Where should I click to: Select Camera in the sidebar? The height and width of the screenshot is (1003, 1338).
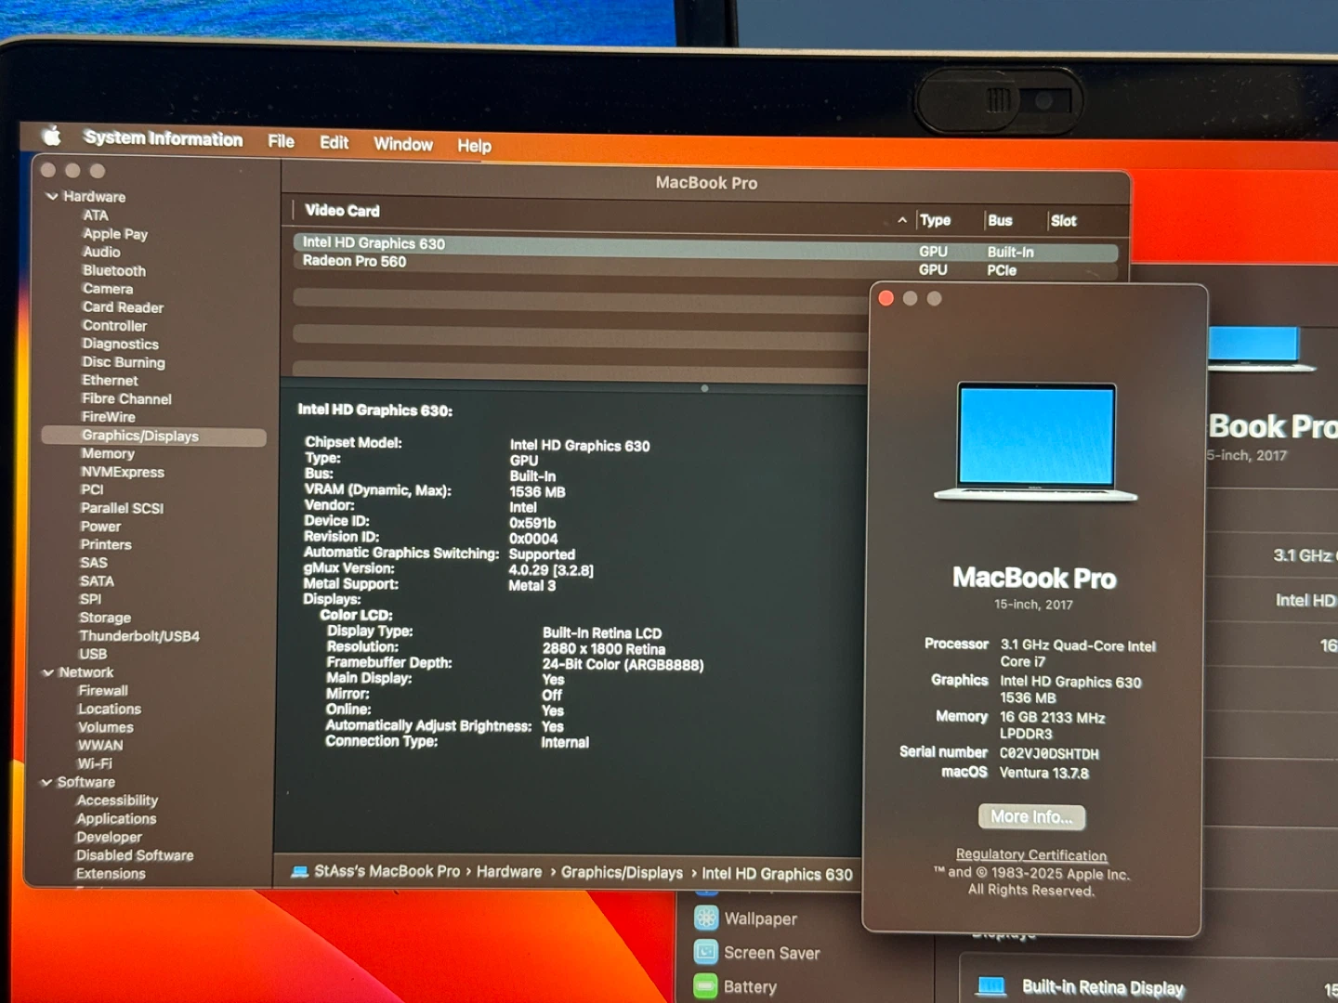point(108,289)
